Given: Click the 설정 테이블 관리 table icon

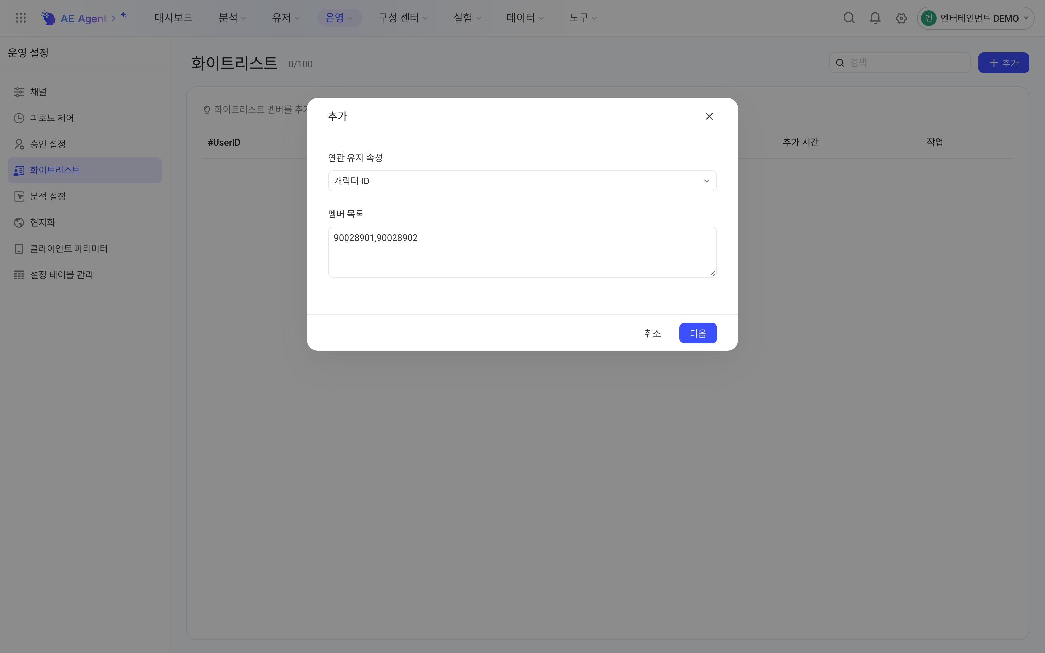Looking at the screenshot, I should pos(19,275).
